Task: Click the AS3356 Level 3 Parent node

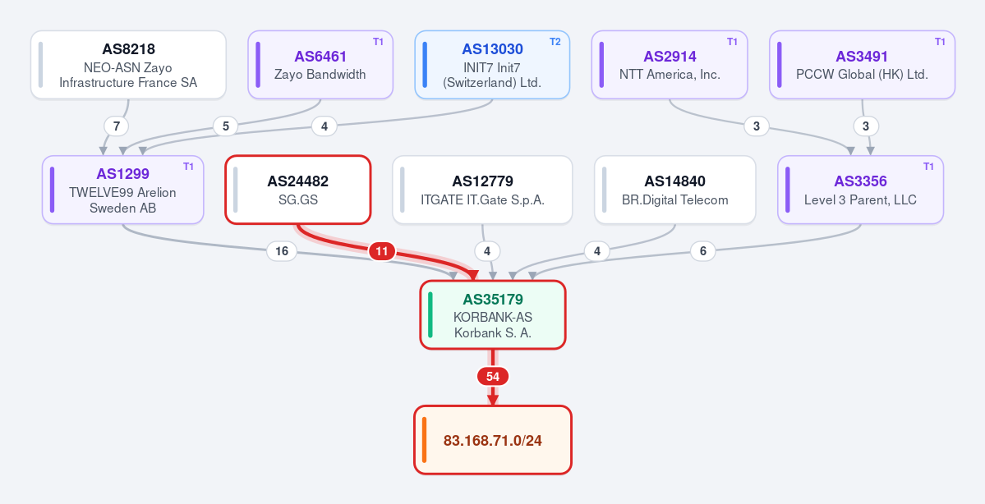Action: coord(861,190)
